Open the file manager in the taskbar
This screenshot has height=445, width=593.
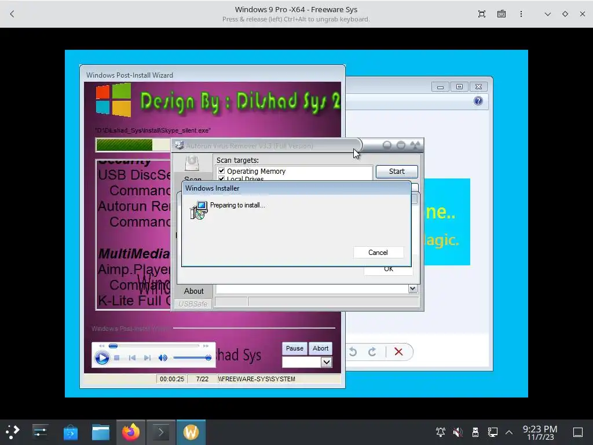[101, 432]
